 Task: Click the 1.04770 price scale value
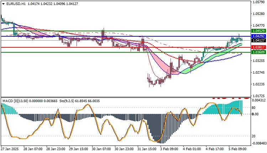pyautogui.click(x=259, y=26)
